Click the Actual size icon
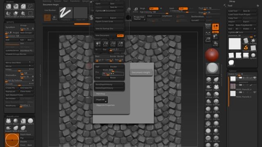 (113, 44)
